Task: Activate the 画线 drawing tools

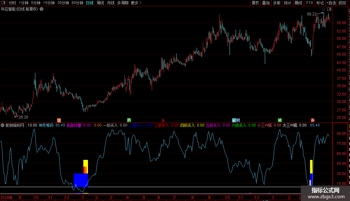Action: [298, 3]
